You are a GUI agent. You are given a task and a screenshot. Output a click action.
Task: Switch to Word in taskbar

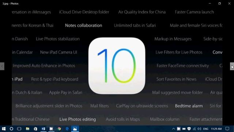click(x=44, y=129)
